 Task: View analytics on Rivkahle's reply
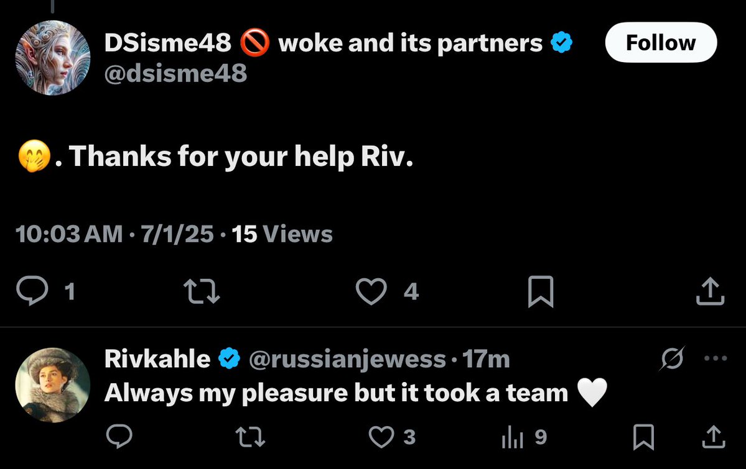511,437
